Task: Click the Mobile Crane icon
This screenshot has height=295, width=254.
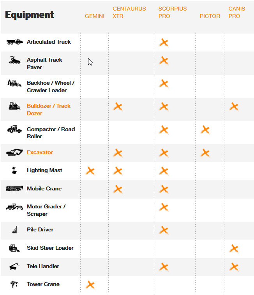Action: pos(14,188)
